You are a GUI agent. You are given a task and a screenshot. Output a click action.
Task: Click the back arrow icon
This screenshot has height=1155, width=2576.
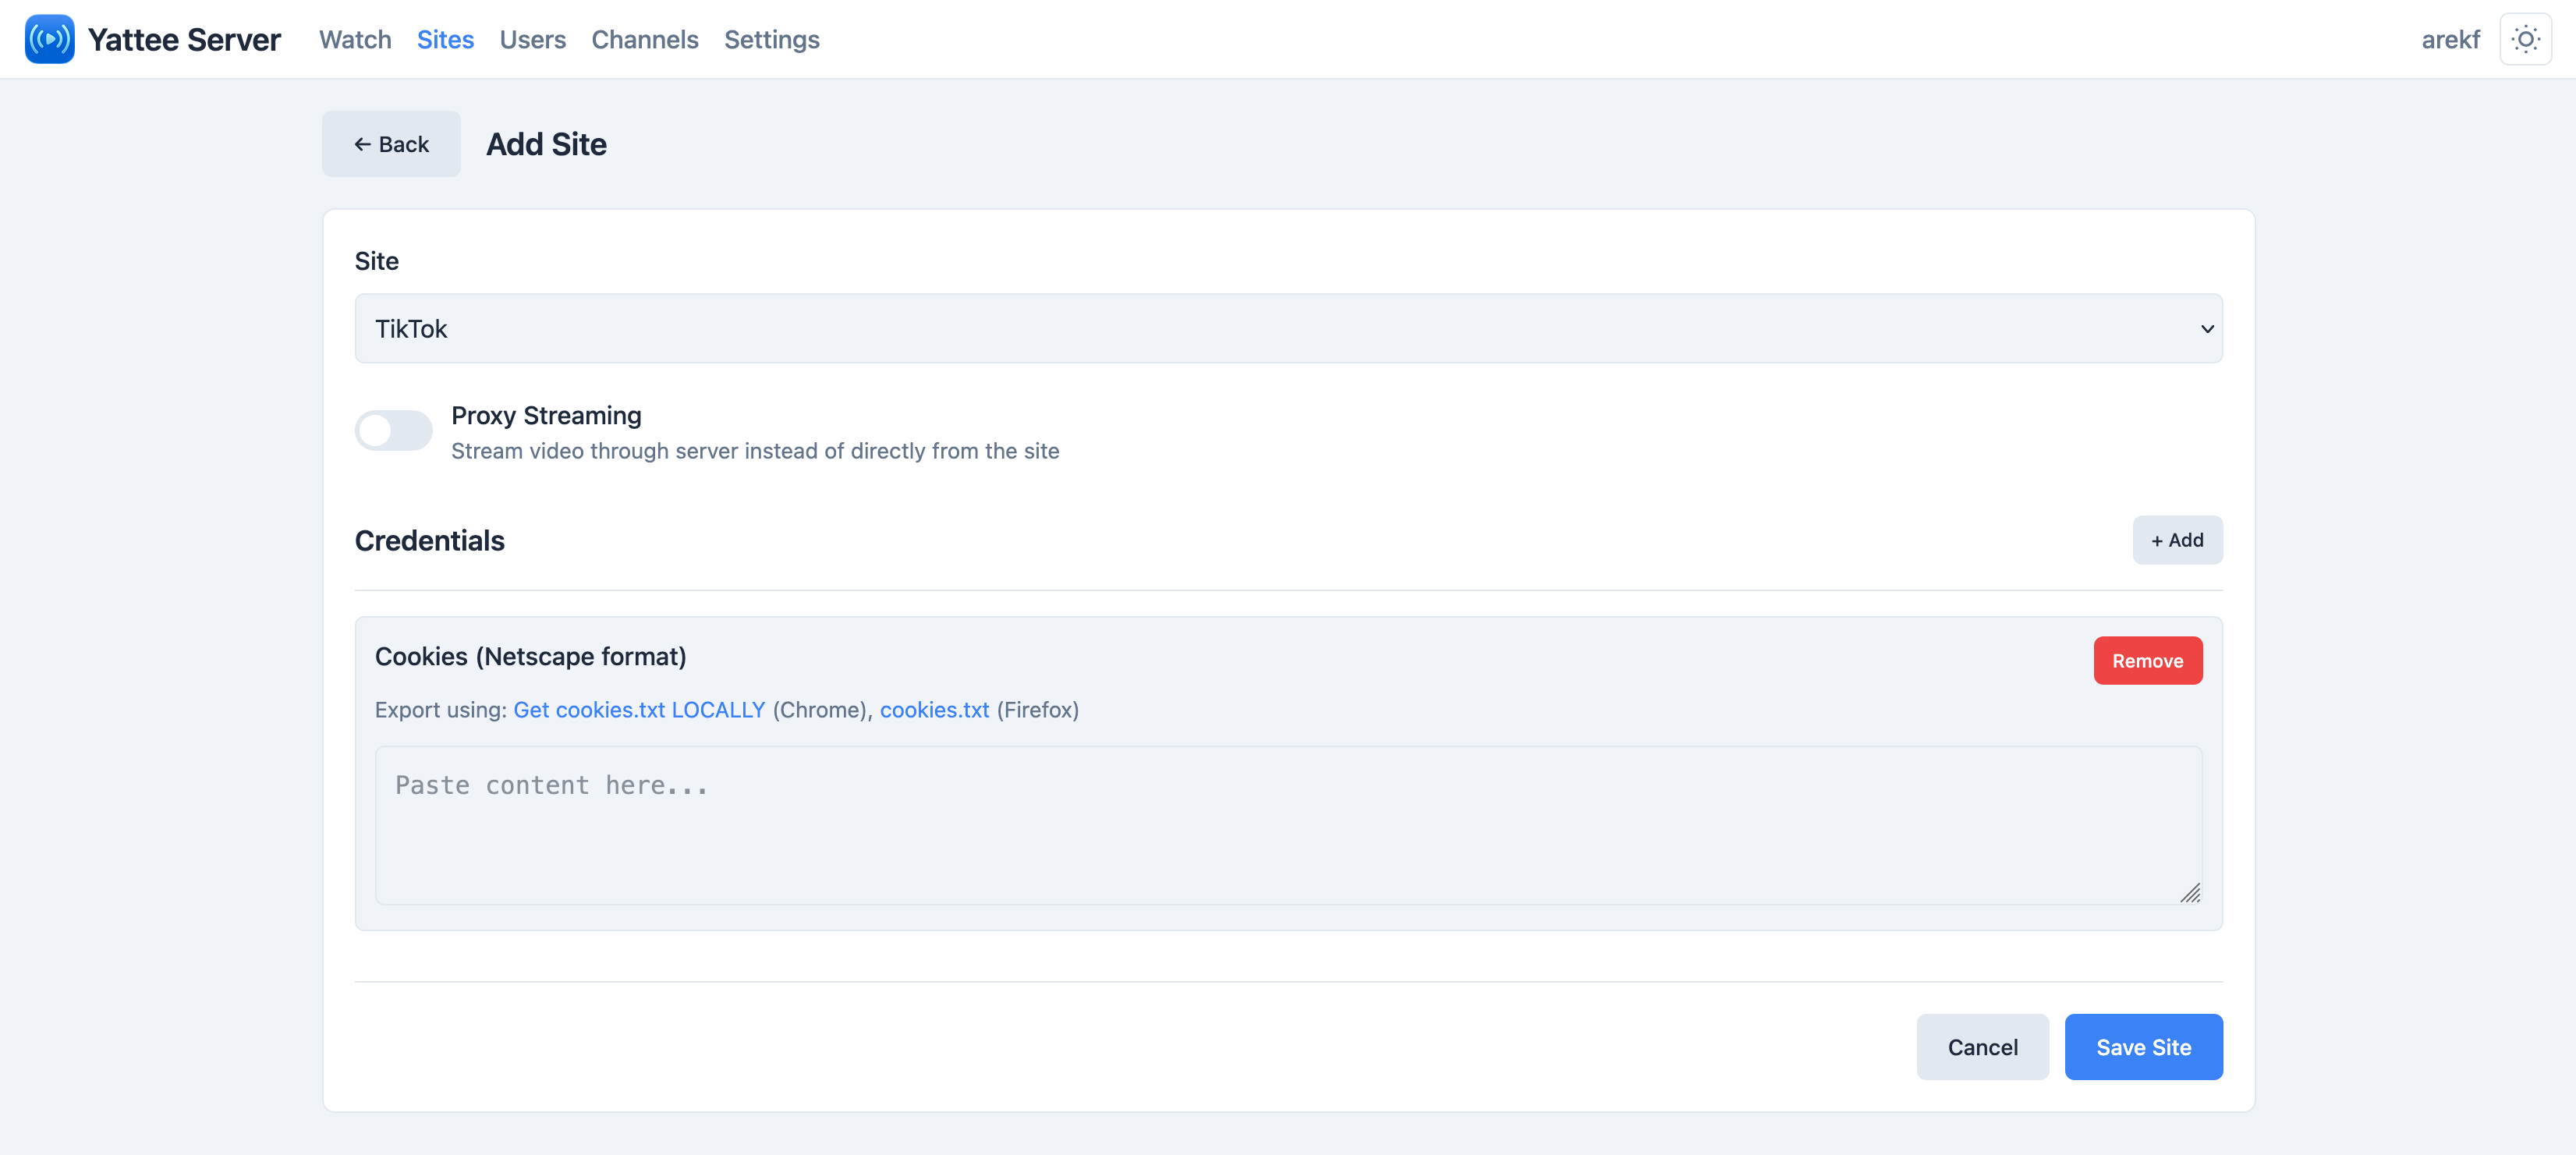[x=364, y=143]
